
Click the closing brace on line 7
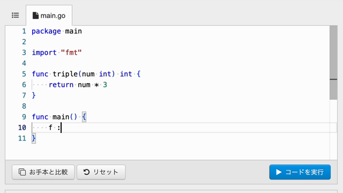pos(34,95)
